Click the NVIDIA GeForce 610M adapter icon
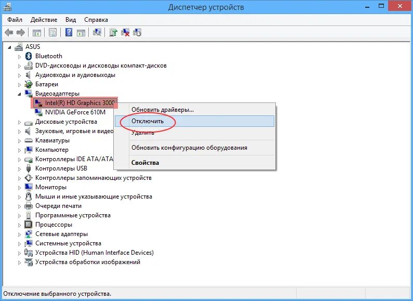 (38, 112)
